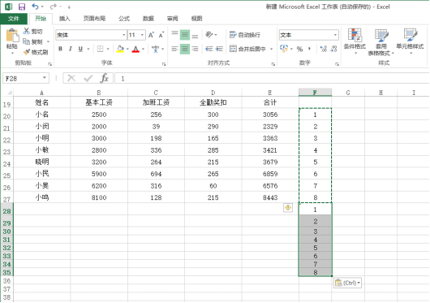Switch to the 审阅 Review tab
Image resolution: width=430 pixels, height=303 pixels.
173,19
